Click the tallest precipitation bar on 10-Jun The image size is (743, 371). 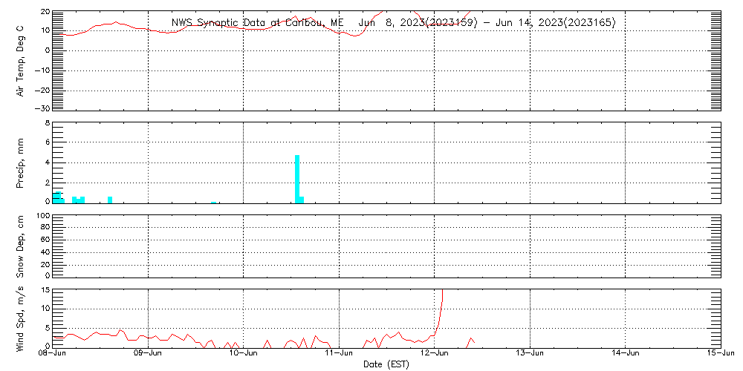coord(297,178)
